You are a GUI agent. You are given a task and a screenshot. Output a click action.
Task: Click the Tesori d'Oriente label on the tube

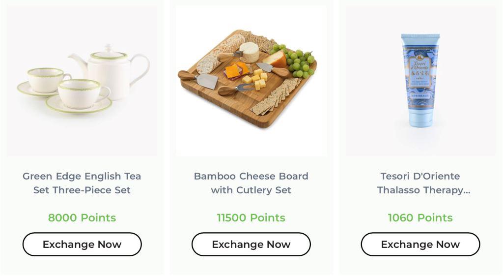420,72
